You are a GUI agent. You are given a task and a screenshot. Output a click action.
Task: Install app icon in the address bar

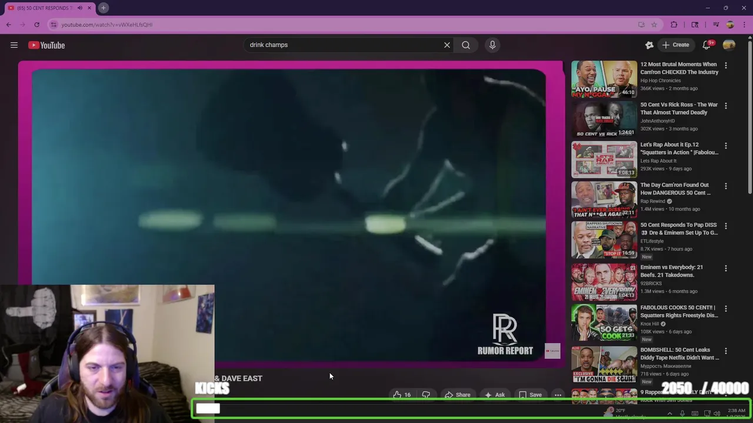[x=641, y=25]
